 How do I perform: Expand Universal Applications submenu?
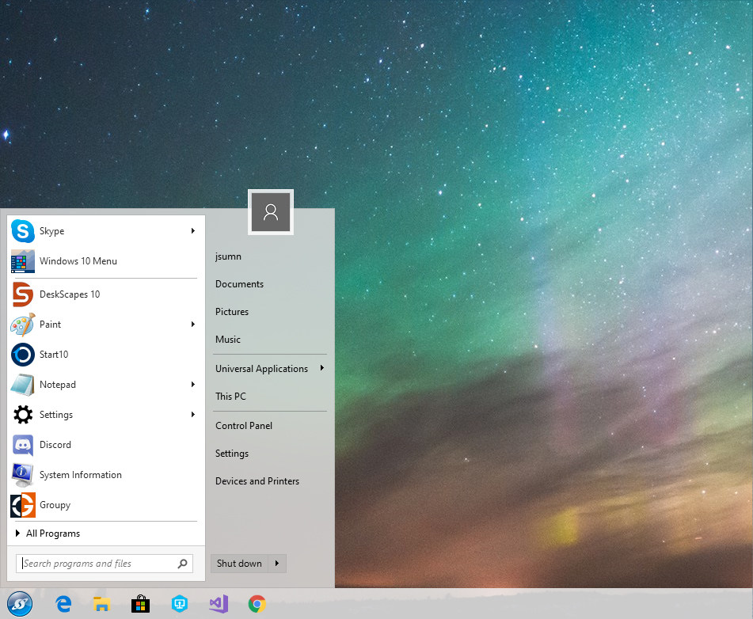pos(321,368)
